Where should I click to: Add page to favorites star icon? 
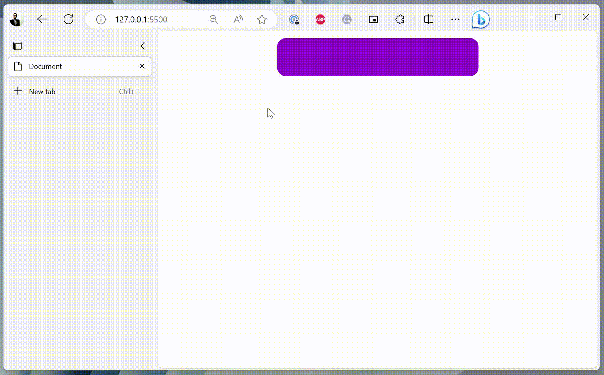262,20
